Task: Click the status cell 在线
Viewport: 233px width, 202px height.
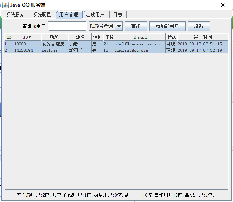Action: (x=172, y=50)
